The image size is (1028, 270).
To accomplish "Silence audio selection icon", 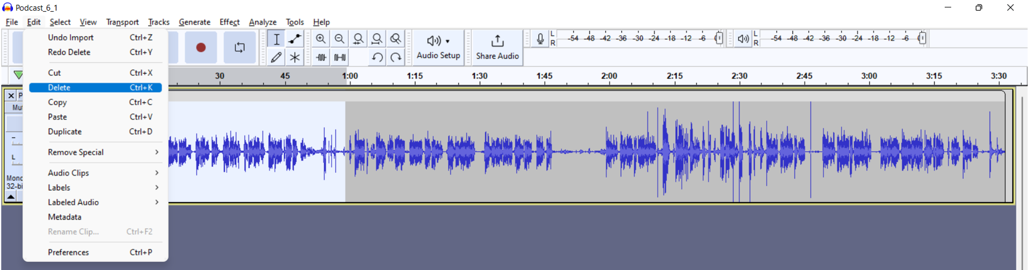I will 339,57.
